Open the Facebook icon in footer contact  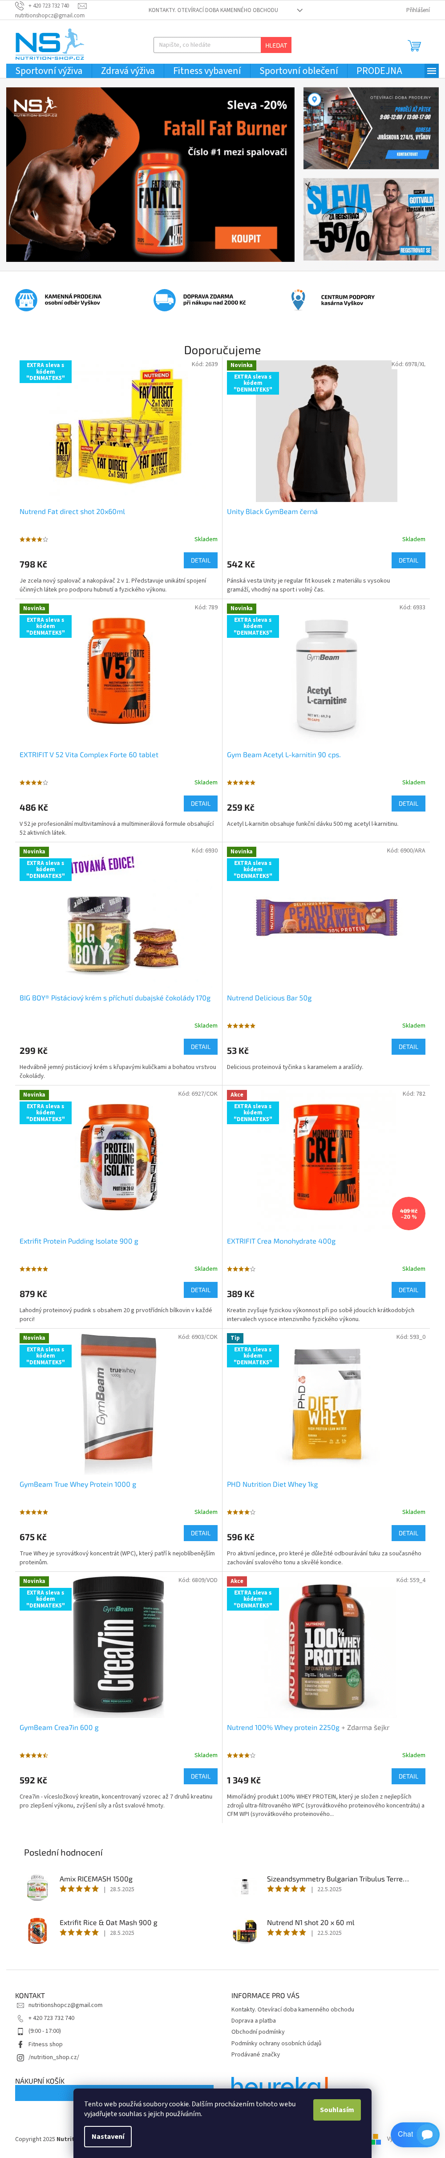coord(20,2043)
